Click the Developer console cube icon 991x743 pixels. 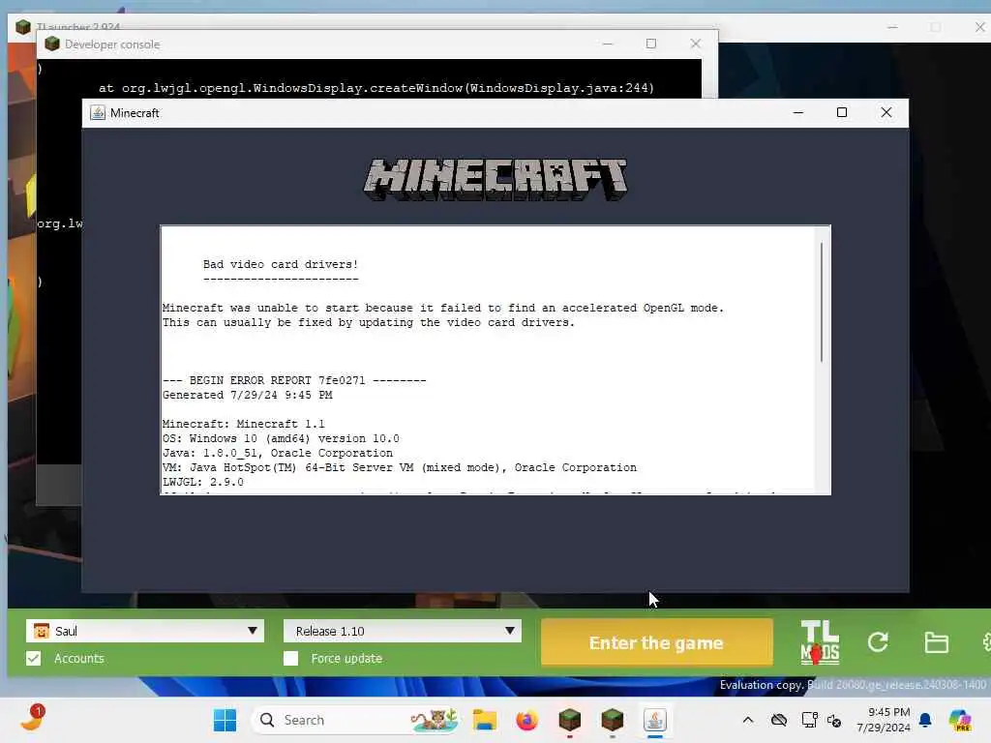click(52, 45)
